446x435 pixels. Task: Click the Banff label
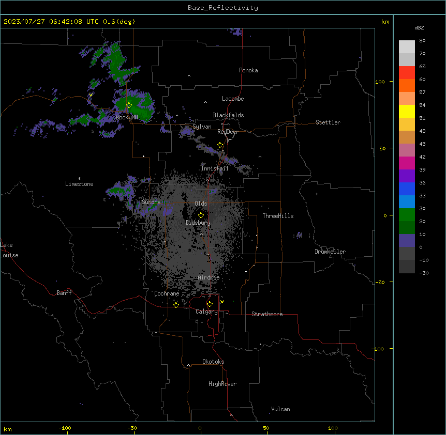64,293
